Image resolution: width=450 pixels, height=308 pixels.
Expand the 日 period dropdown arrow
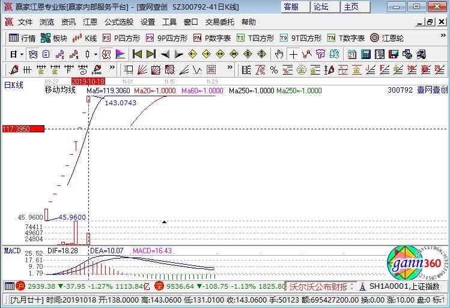[22, 54]
